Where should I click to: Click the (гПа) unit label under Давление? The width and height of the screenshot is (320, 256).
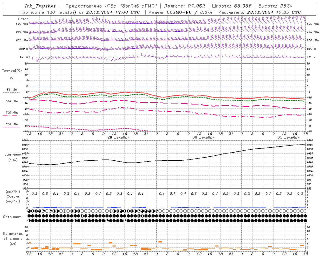pyautogui.click(x=13, y=160)
